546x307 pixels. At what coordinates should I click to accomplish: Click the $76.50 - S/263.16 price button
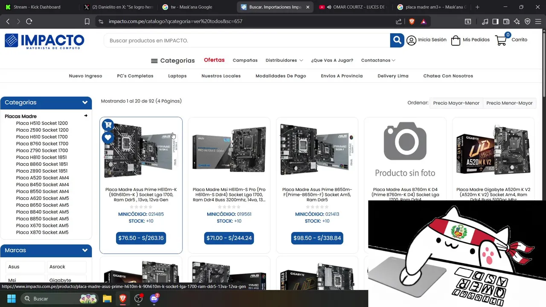[141, 238]
